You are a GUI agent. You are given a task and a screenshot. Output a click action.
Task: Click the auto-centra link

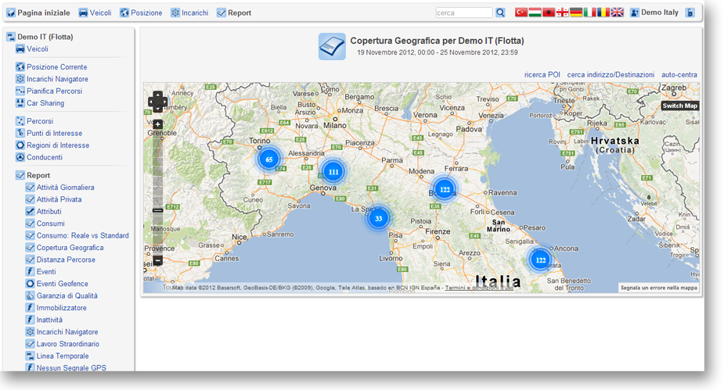679,75
